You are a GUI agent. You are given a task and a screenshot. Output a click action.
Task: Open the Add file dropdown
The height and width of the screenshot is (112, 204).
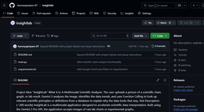click(140, 36)
